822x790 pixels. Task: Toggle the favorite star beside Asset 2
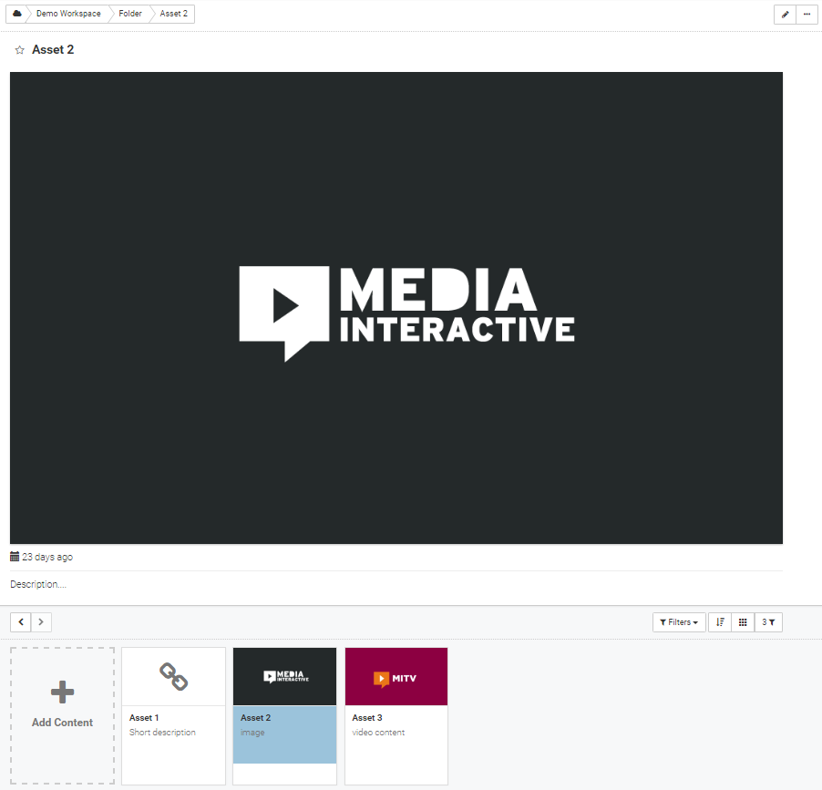(x=20, y=50)
